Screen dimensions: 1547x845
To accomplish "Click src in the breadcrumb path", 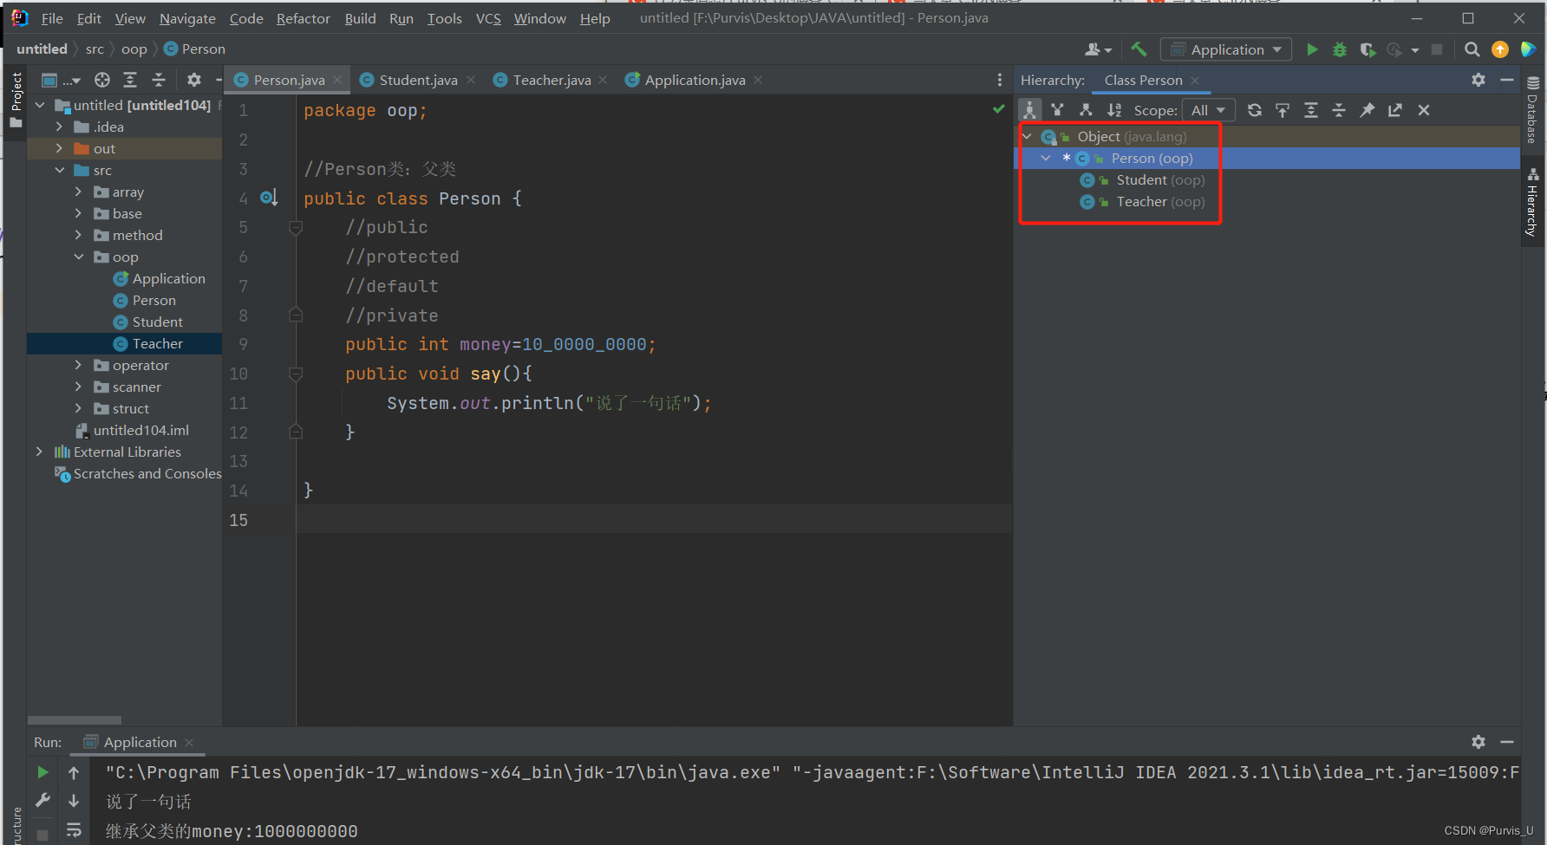I will tap(95, 49).
